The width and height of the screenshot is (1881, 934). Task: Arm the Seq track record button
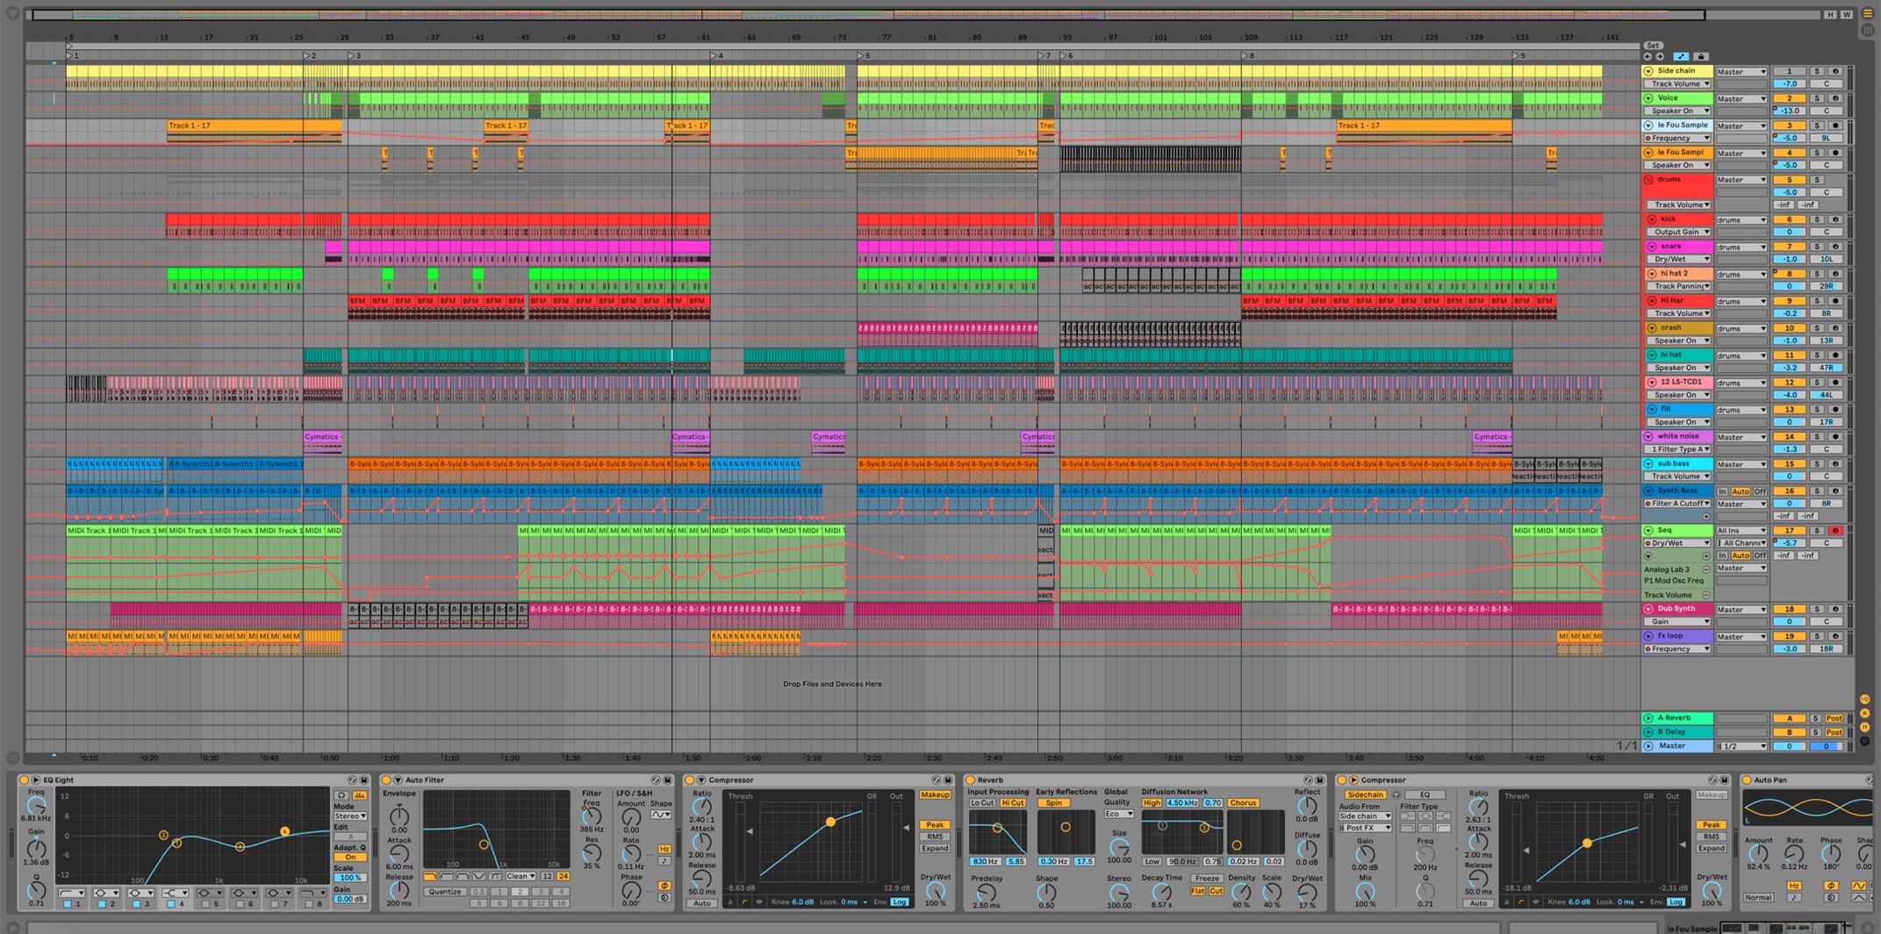(1834, 530)
